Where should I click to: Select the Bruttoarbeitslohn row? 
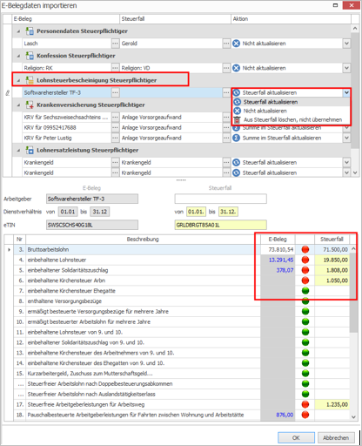pos(182,249)
